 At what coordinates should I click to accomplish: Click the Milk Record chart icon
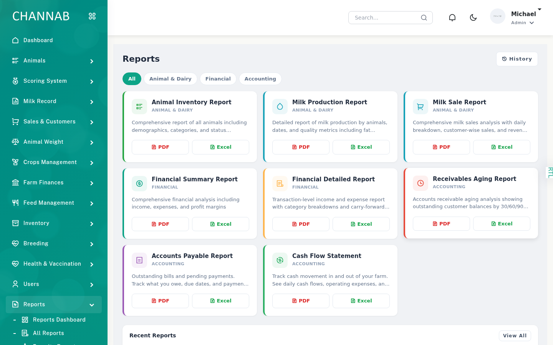(15, 101)
